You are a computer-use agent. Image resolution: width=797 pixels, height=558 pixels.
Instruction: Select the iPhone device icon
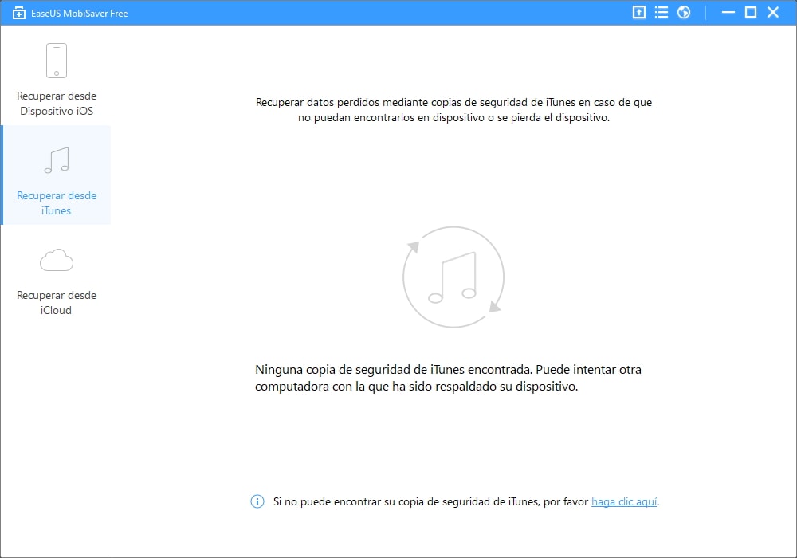tap(57, 61)
